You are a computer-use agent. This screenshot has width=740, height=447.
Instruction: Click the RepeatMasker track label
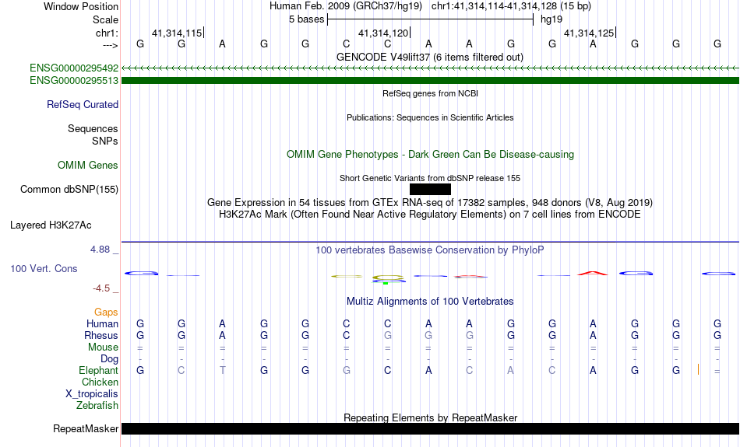[x=86, y=428]
